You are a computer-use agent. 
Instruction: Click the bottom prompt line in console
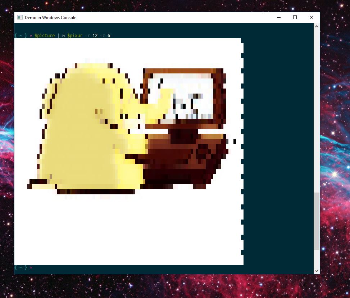23,267
